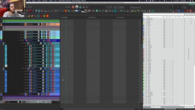
Task: Arm track B BG 1 for recording
Action: 31,71
